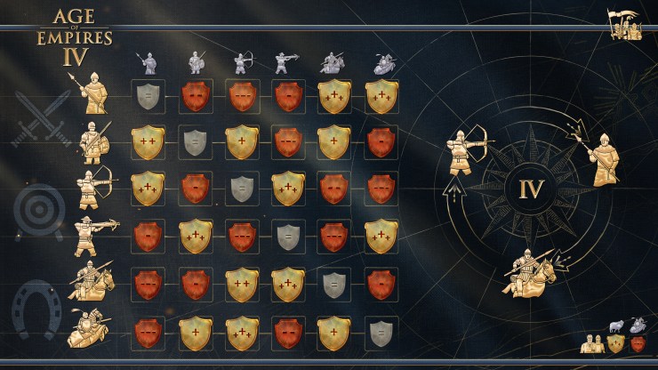Click spearman versus horseman gold triple-plus shield
Screen dimensions: 658x370
334,97
